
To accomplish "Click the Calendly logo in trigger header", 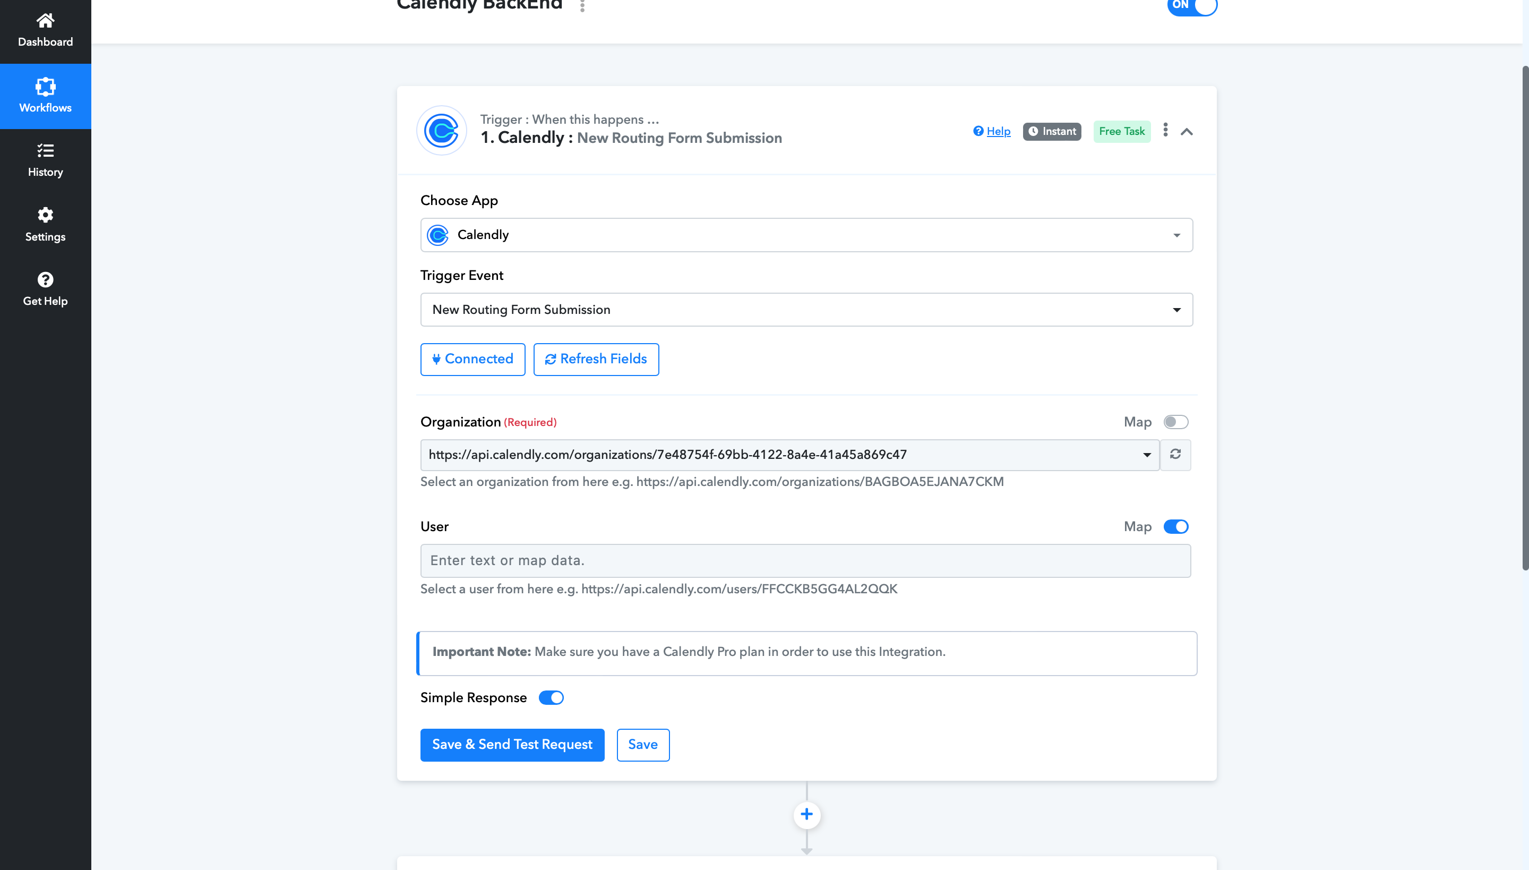I will click(441, 130).
